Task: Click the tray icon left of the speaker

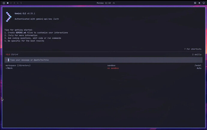Action: (x=195, y=3)
